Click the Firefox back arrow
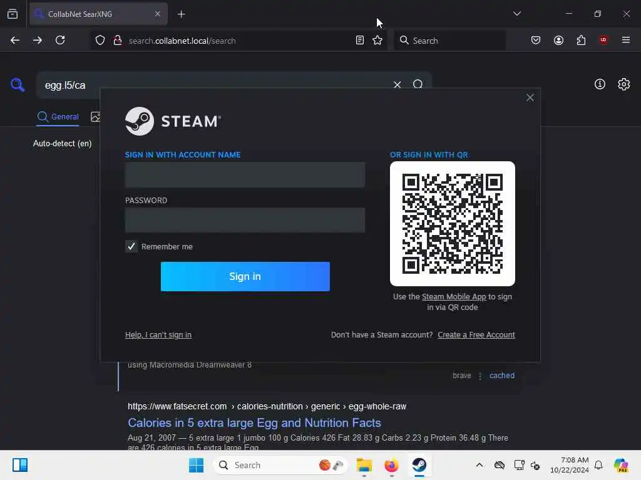 15,40
